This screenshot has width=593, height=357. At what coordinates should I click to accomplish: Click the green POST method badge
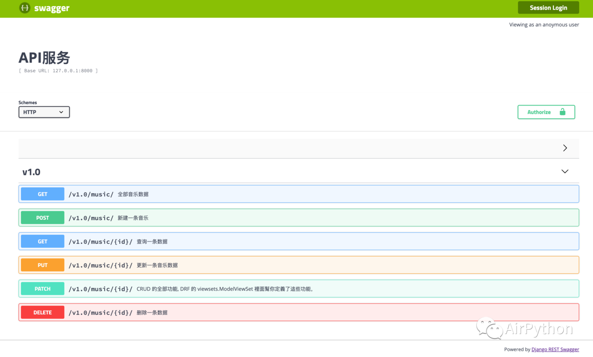43,217
